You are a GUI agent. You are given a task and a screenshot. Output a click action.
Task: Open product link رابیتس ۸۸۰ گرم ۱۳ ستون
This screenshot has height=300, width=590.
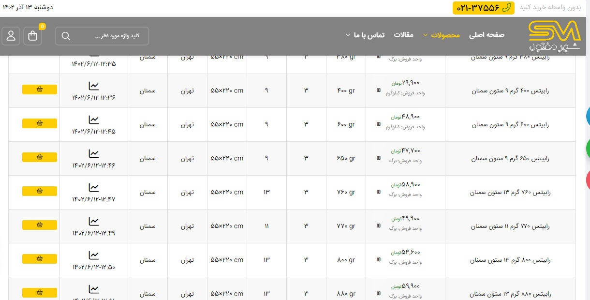(510, 294)
